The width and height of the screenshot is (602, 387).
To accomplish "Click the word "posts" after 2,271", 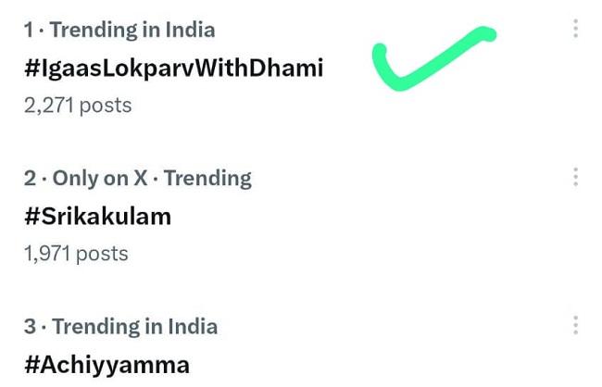I will (105, 105).
